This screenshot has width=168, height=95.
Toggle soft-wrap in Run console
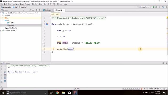pos(5,72)
